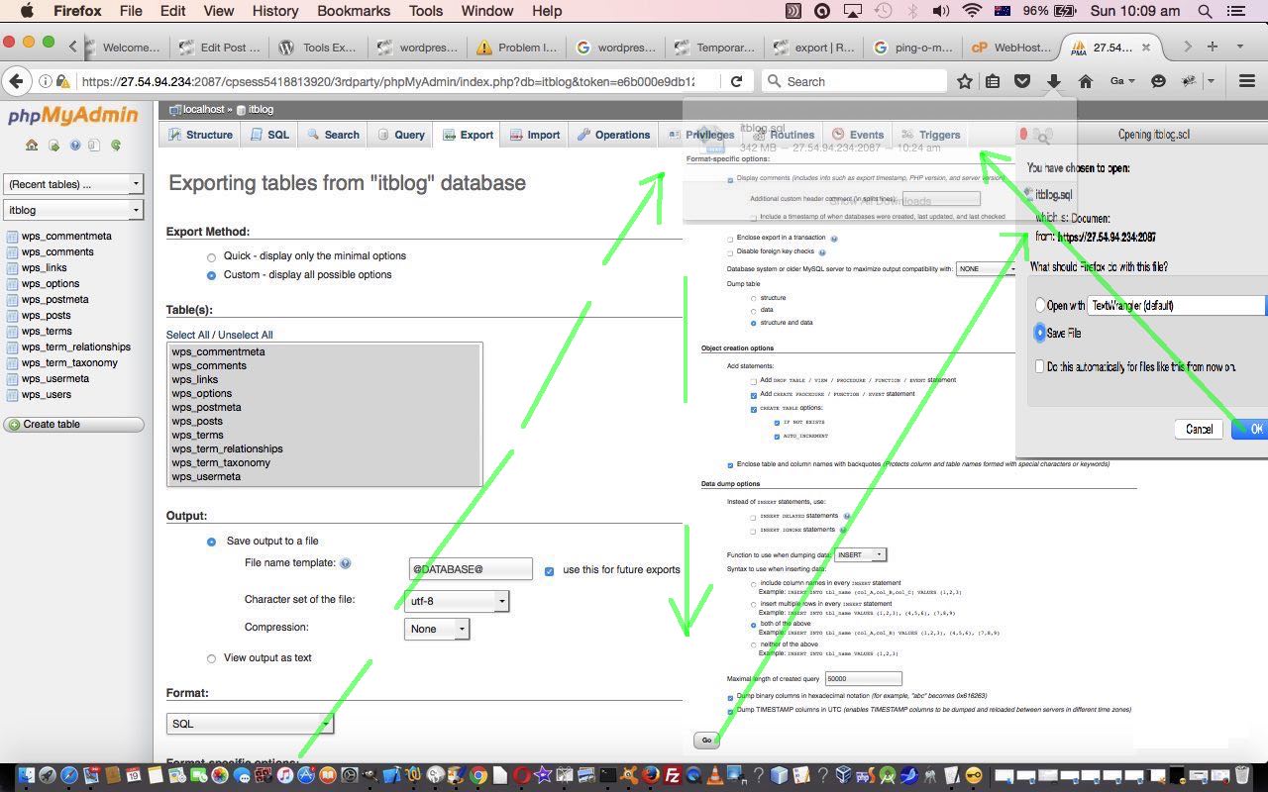
Task: Toggle Enclose export in a transaction
Action: [730, 239]
